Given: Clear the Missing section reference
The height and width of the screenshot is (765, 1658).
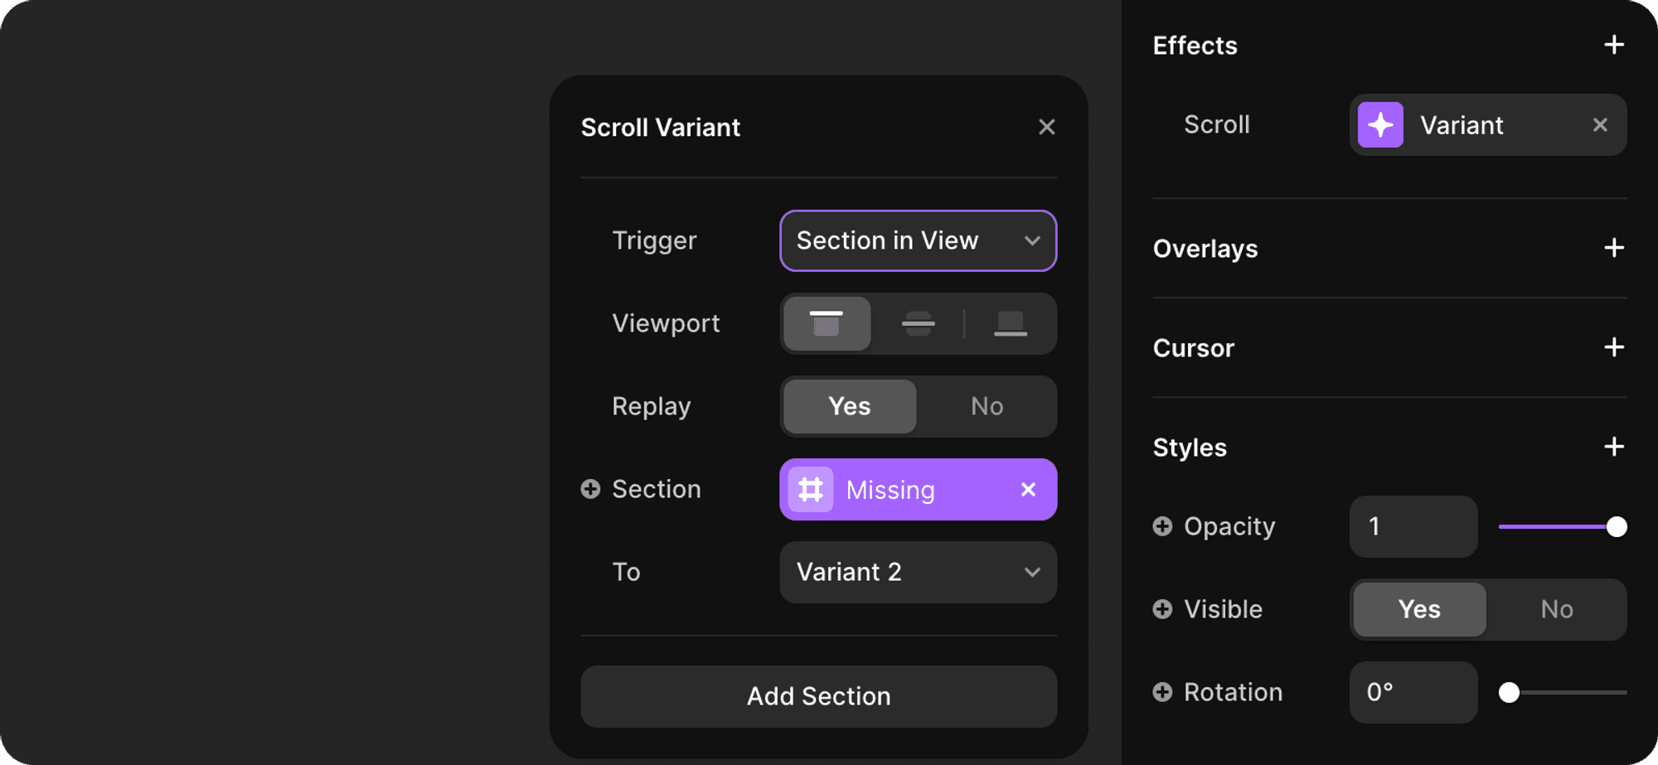Looking at the screenshot, I should [1028, 490].
